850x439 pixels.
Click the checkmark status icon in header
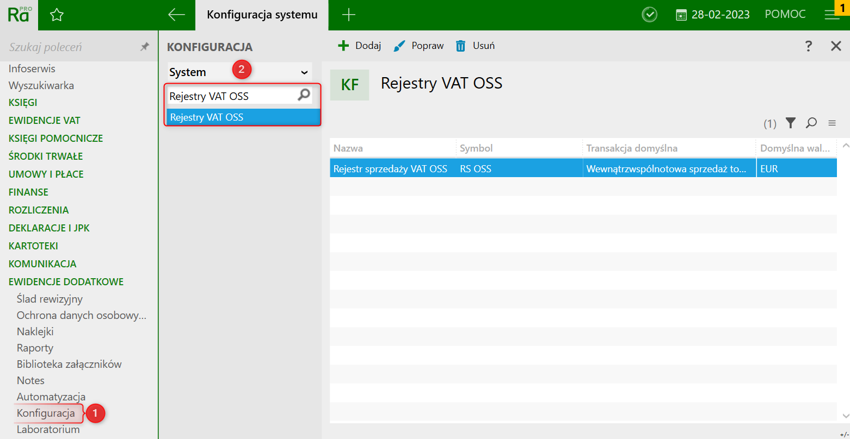pos(649,15)
